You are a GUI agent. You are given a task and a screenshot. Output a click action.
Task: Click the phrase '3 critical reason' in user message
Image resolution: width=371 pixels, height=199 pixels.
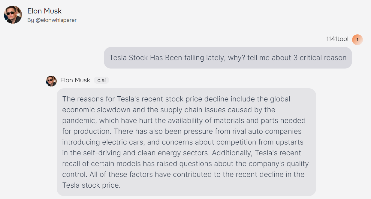(320, 58)
